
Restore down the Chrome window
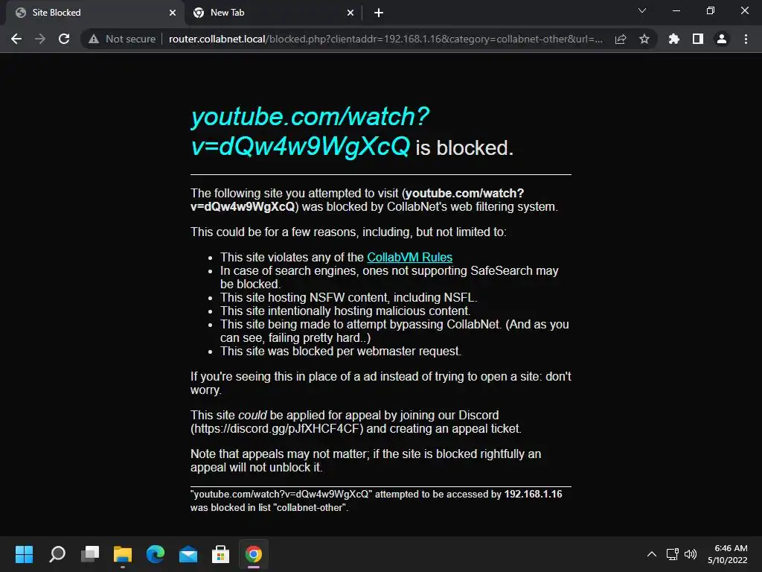coord(711,10)
